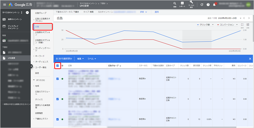Click 折りたたむ to collapse menu
Viewport: 254px width, 128px height.
tap(39, 80)
